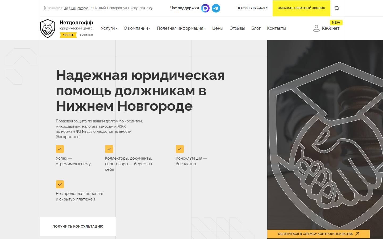The width and height of the screenshot is (383, 239).
Task: Click the Получить консультацию button
Action: 78,227
